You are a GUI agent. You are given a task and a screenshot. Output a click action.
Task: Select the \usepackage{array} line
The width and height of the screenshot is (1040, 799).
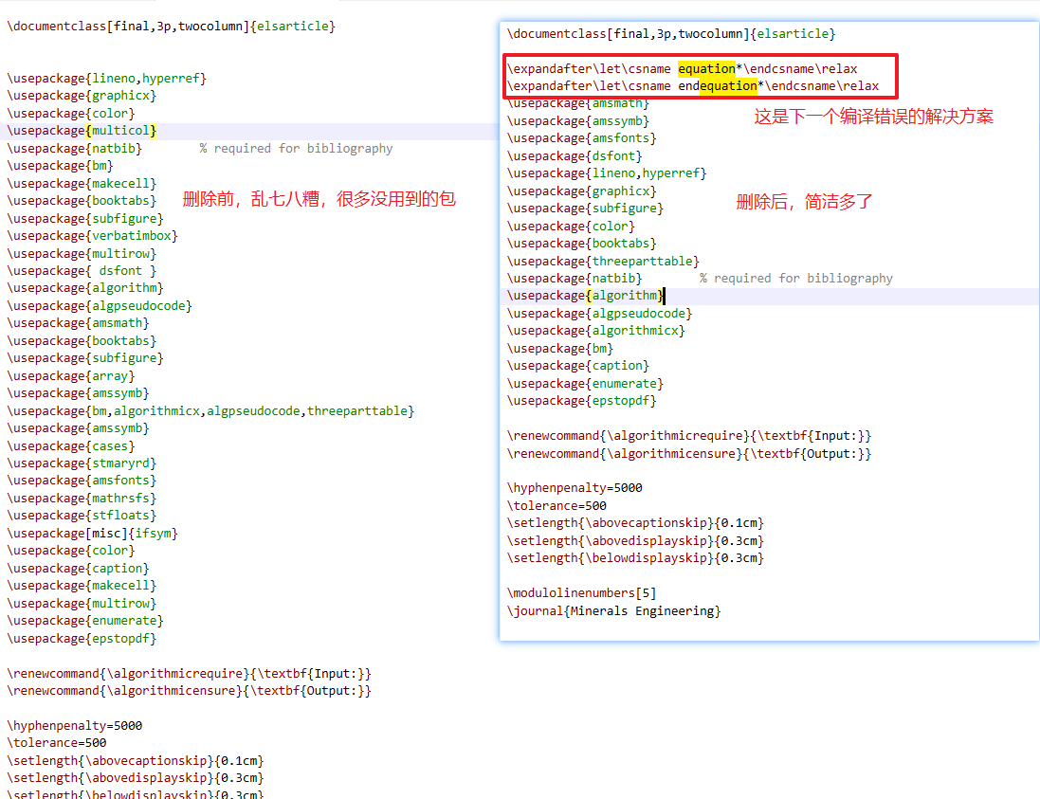click(71, 376)
